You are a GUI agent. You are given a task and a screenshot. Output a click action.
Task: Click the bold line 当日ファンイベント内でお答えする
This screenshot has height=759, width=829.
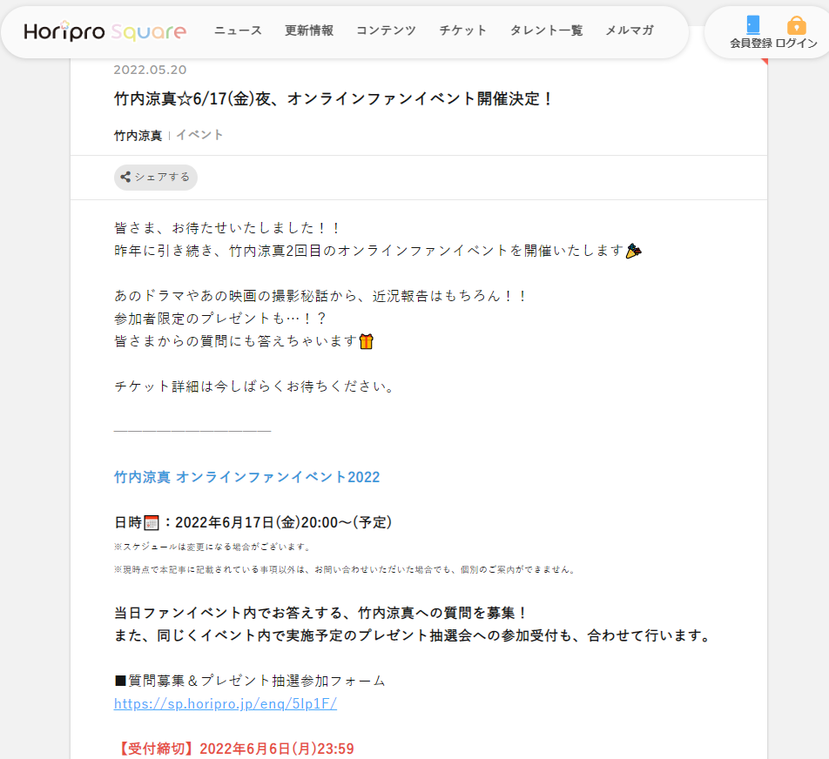(321, 613)
